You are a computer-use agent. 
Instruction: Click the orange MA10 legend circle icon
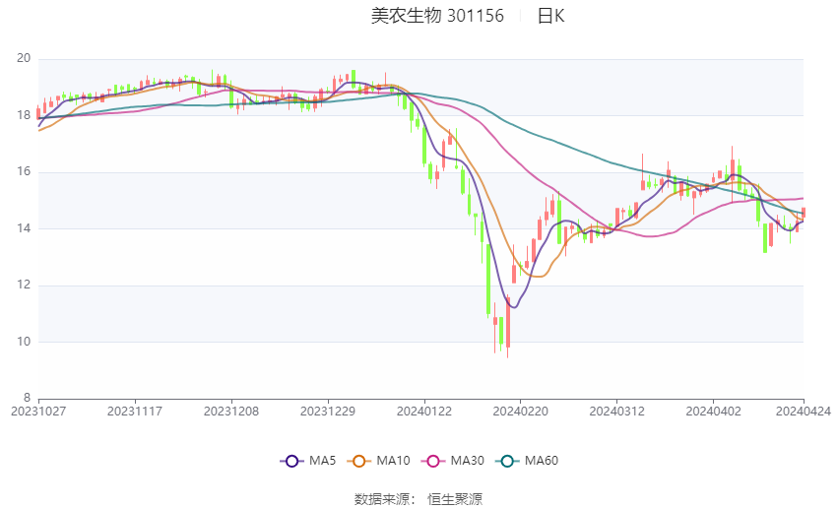pyautogui.click(x=359, y=462)
